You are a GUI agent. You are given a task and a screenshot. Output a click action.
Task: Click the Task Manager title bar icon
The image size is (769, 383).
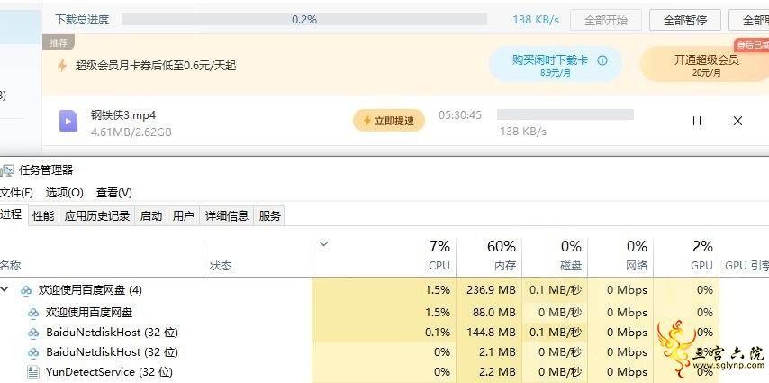[x=6, y=171]
